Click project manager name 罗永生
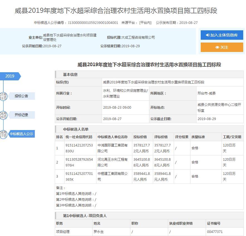Screen dimensions: 246x236 click(99, 232)
